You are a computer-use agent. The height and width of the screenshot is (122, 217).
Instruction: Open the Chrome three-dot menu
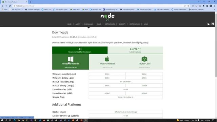tap(215, 6)
